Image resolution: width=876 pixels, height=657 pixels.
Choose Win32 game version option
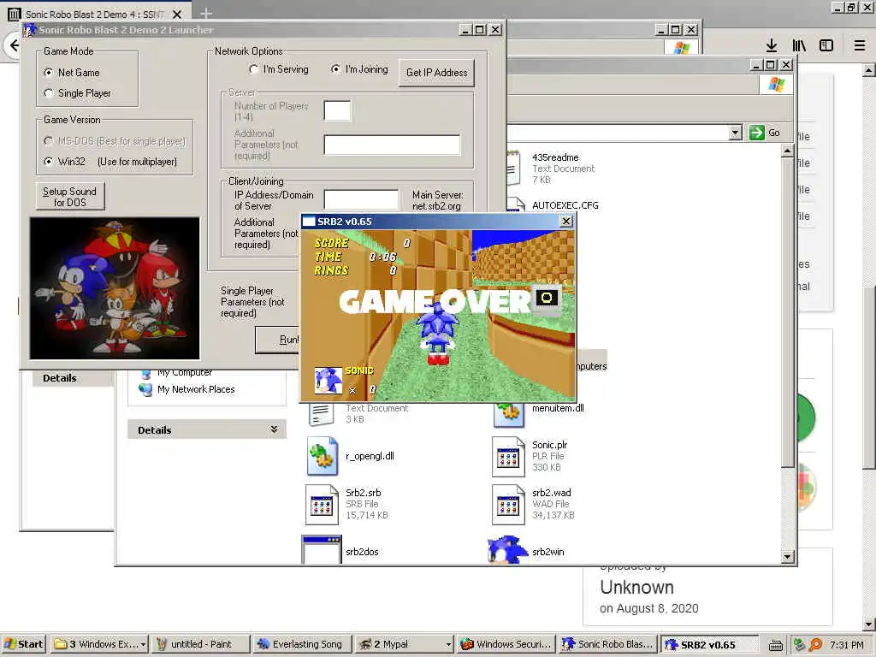click(x=49, y=161)
